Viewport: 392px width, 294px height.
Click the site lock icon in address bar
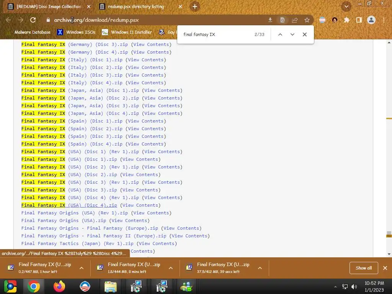click(48, 20)
